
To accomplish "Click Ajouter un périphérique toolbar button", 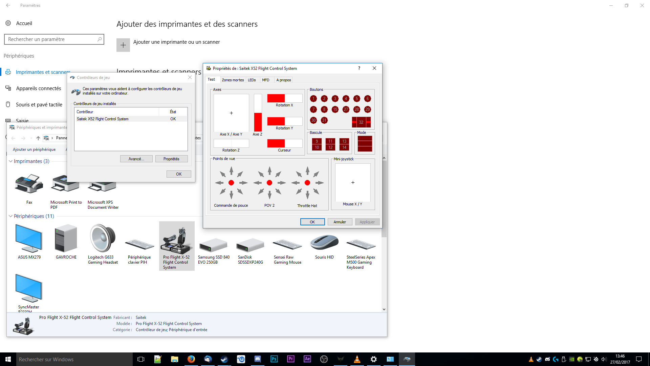I will (x=34, y=149).
